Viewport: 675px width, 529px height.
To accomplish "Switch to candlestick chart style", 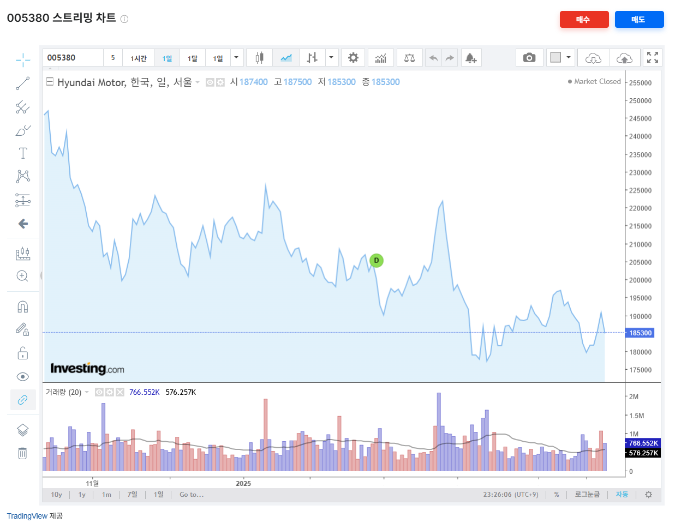I will 259,58.
